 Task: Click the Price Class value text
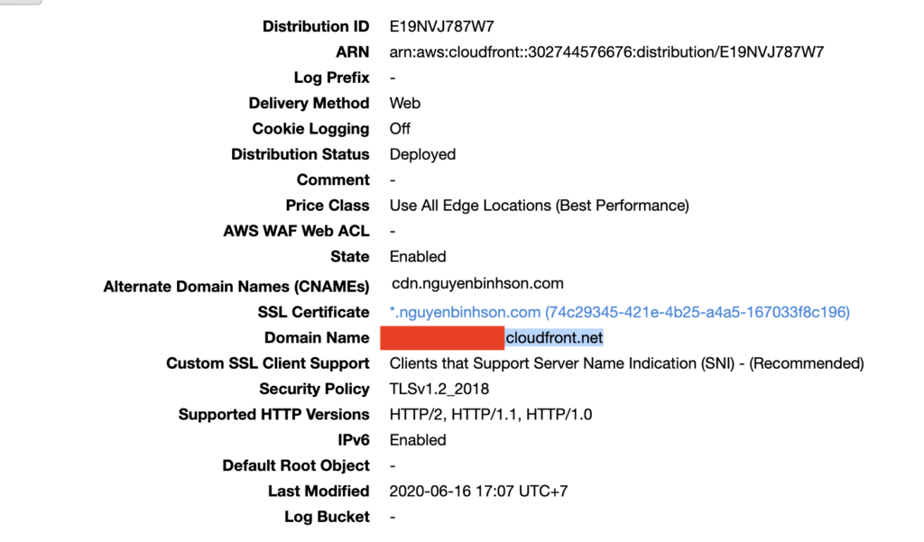pyautogui.click(x=539, y=206)
